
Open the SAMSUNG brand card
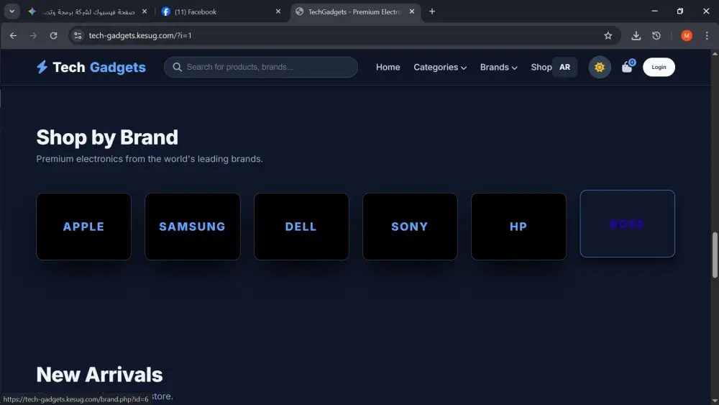click(x=193, y=227)
